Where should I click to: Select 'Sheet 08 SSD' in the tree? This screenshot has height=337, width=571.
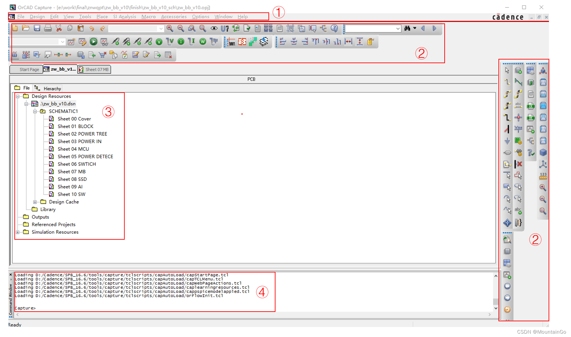pyautogui.click(x=72, y=179)
